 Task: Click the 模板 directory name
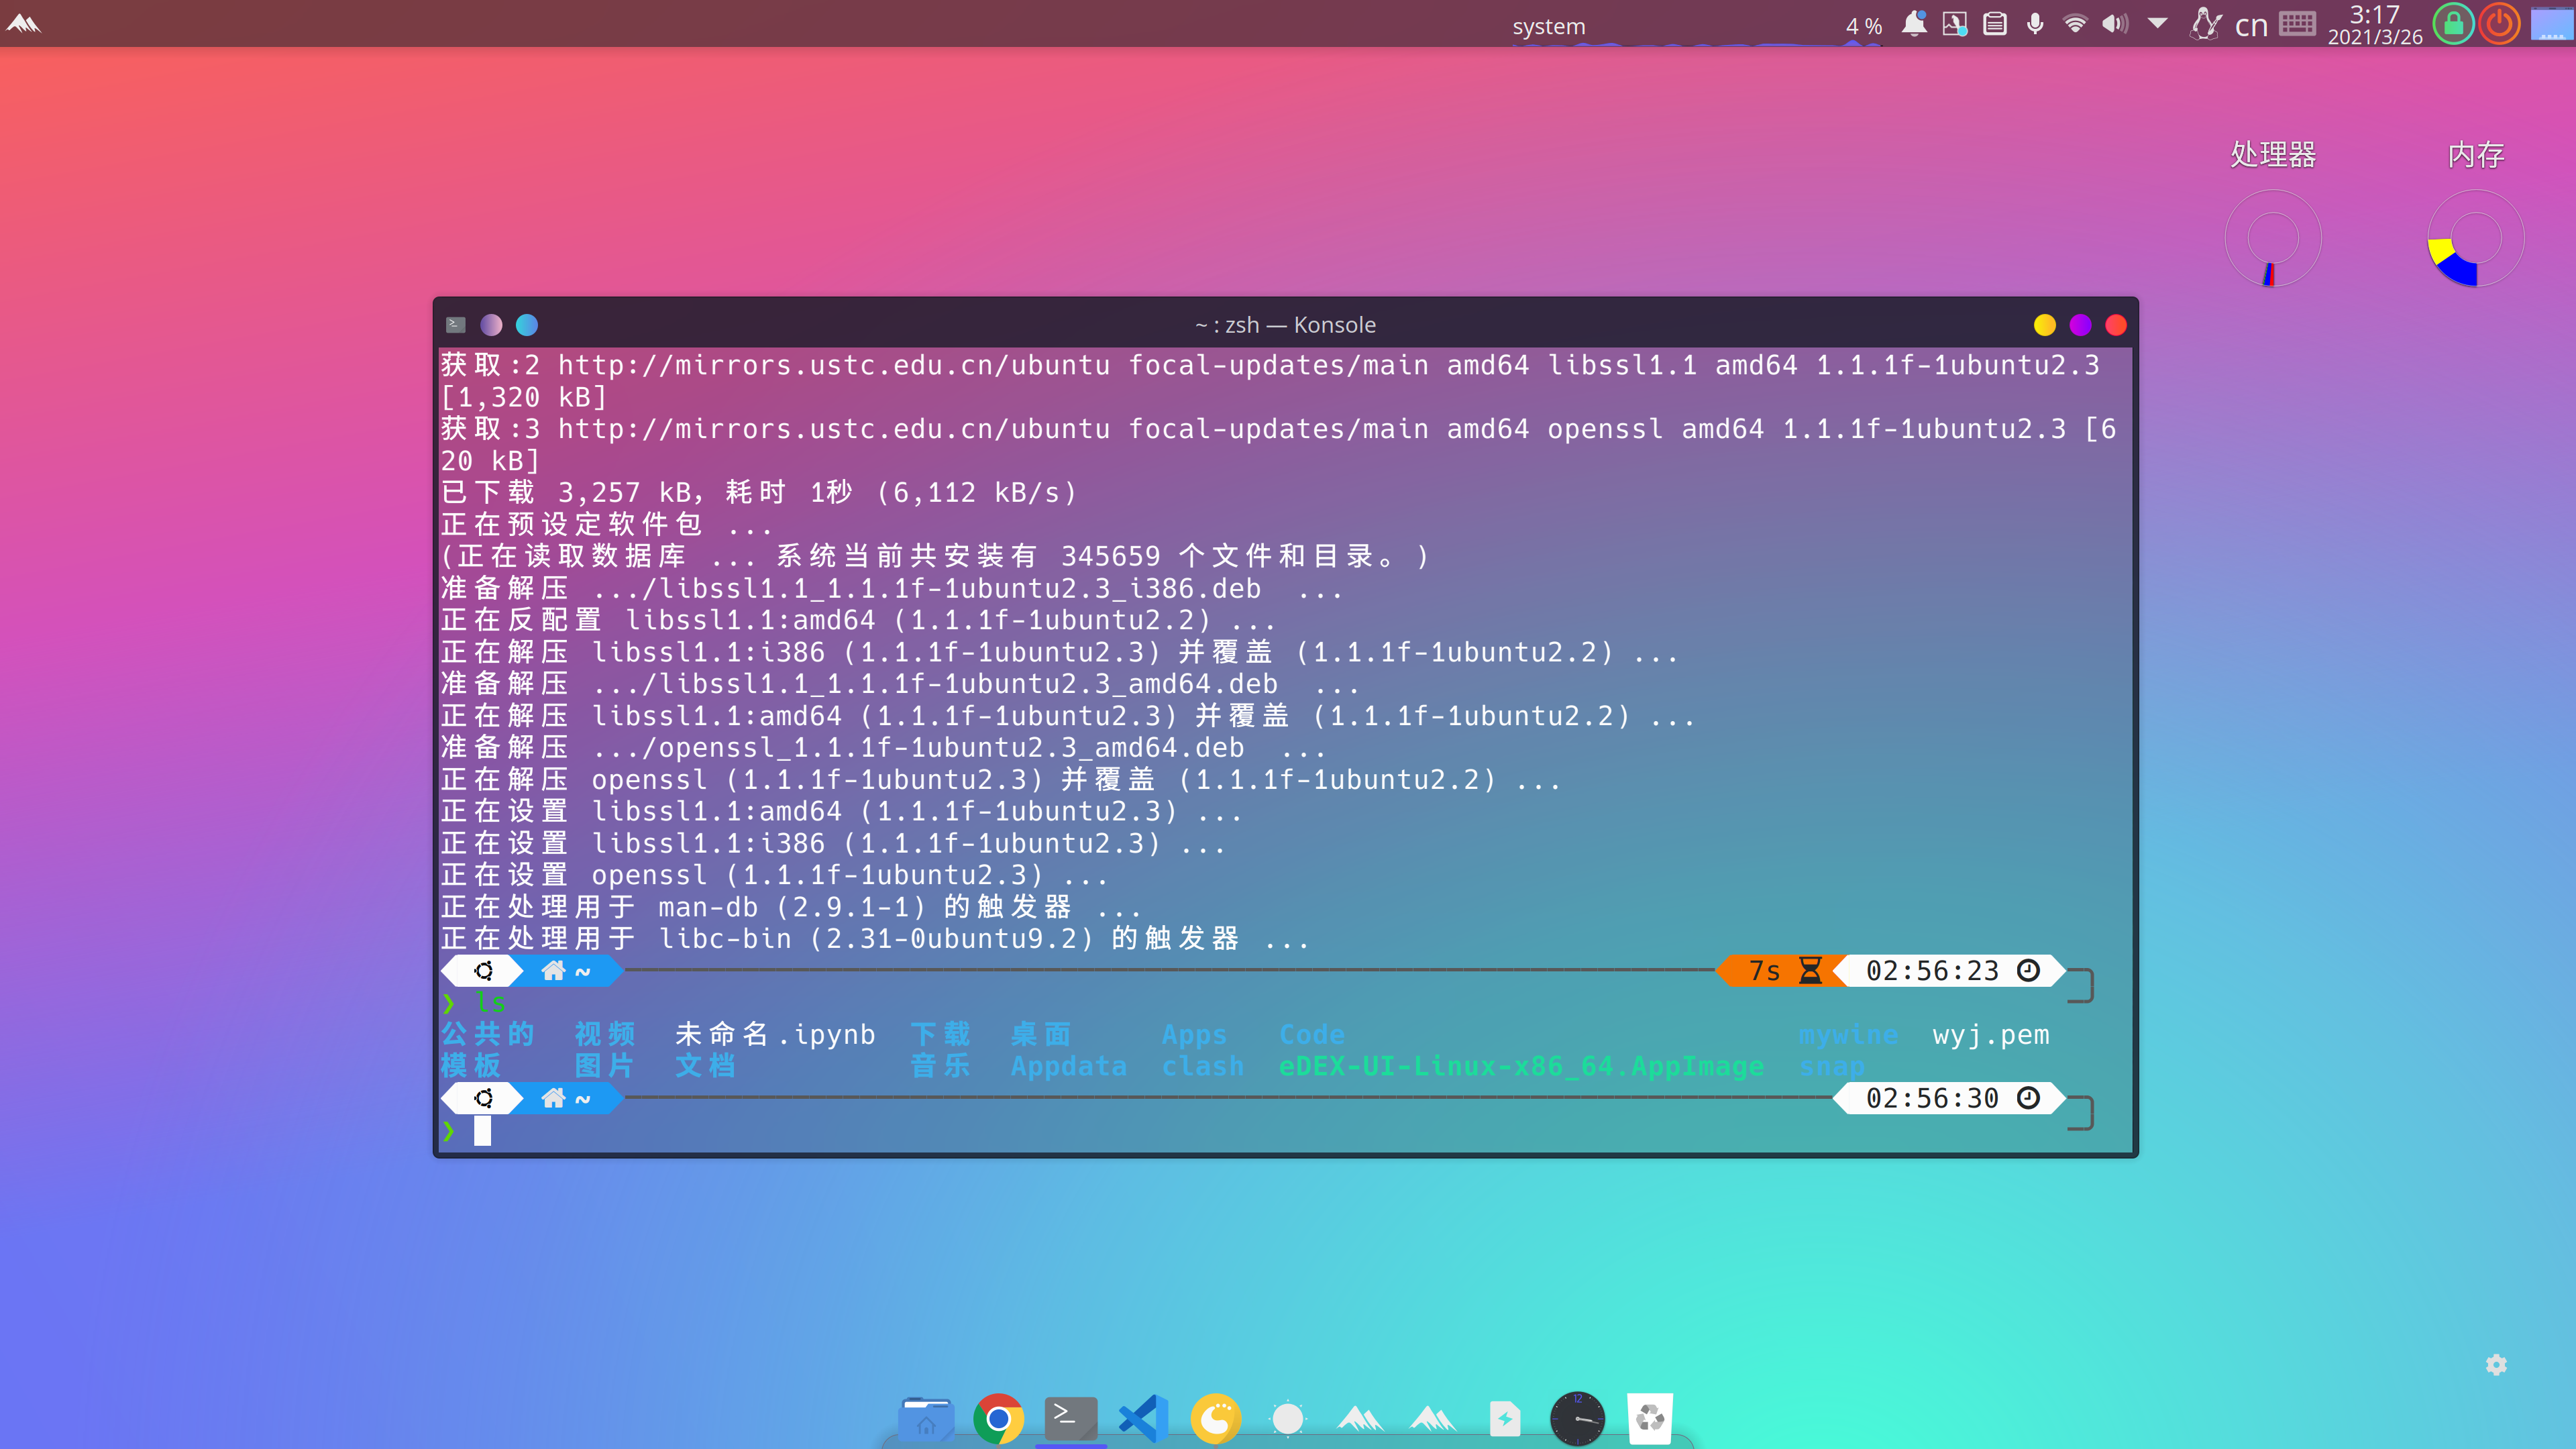pyautogui.click(x=471, y=1066)
